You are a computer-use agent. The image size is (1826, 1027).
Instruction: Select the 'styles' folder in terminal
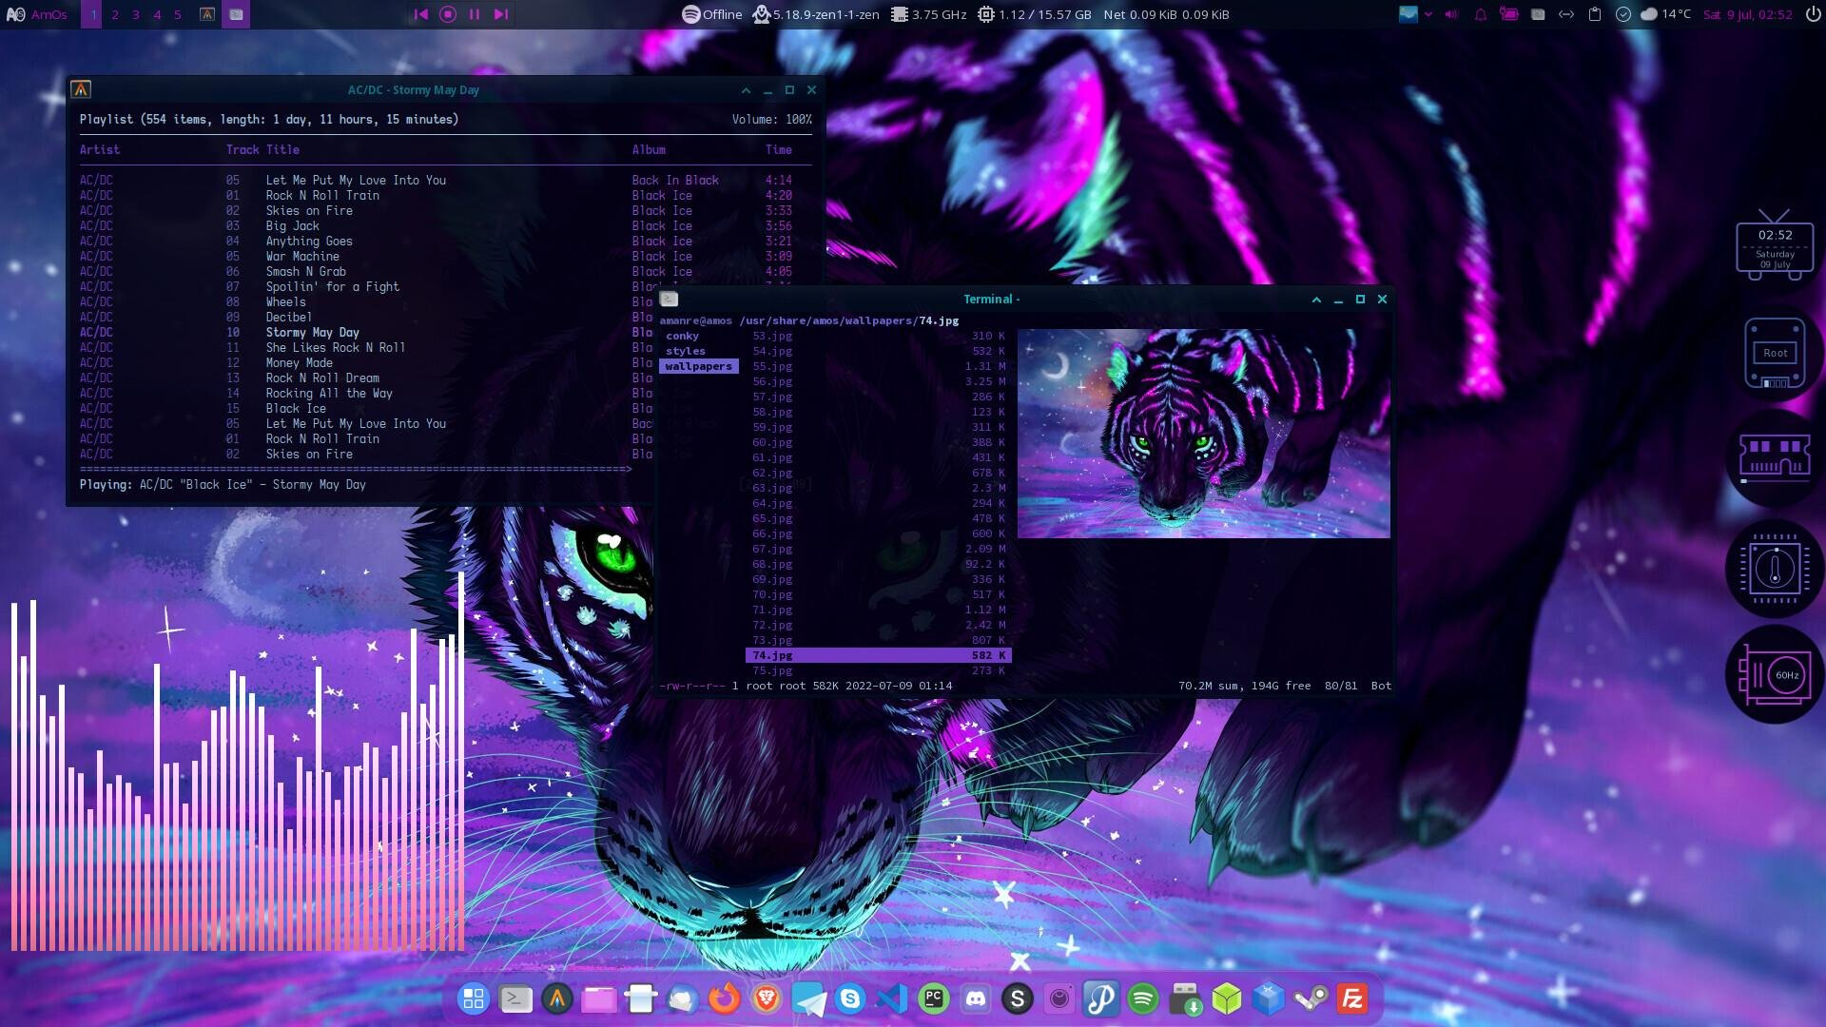point(685,351)
